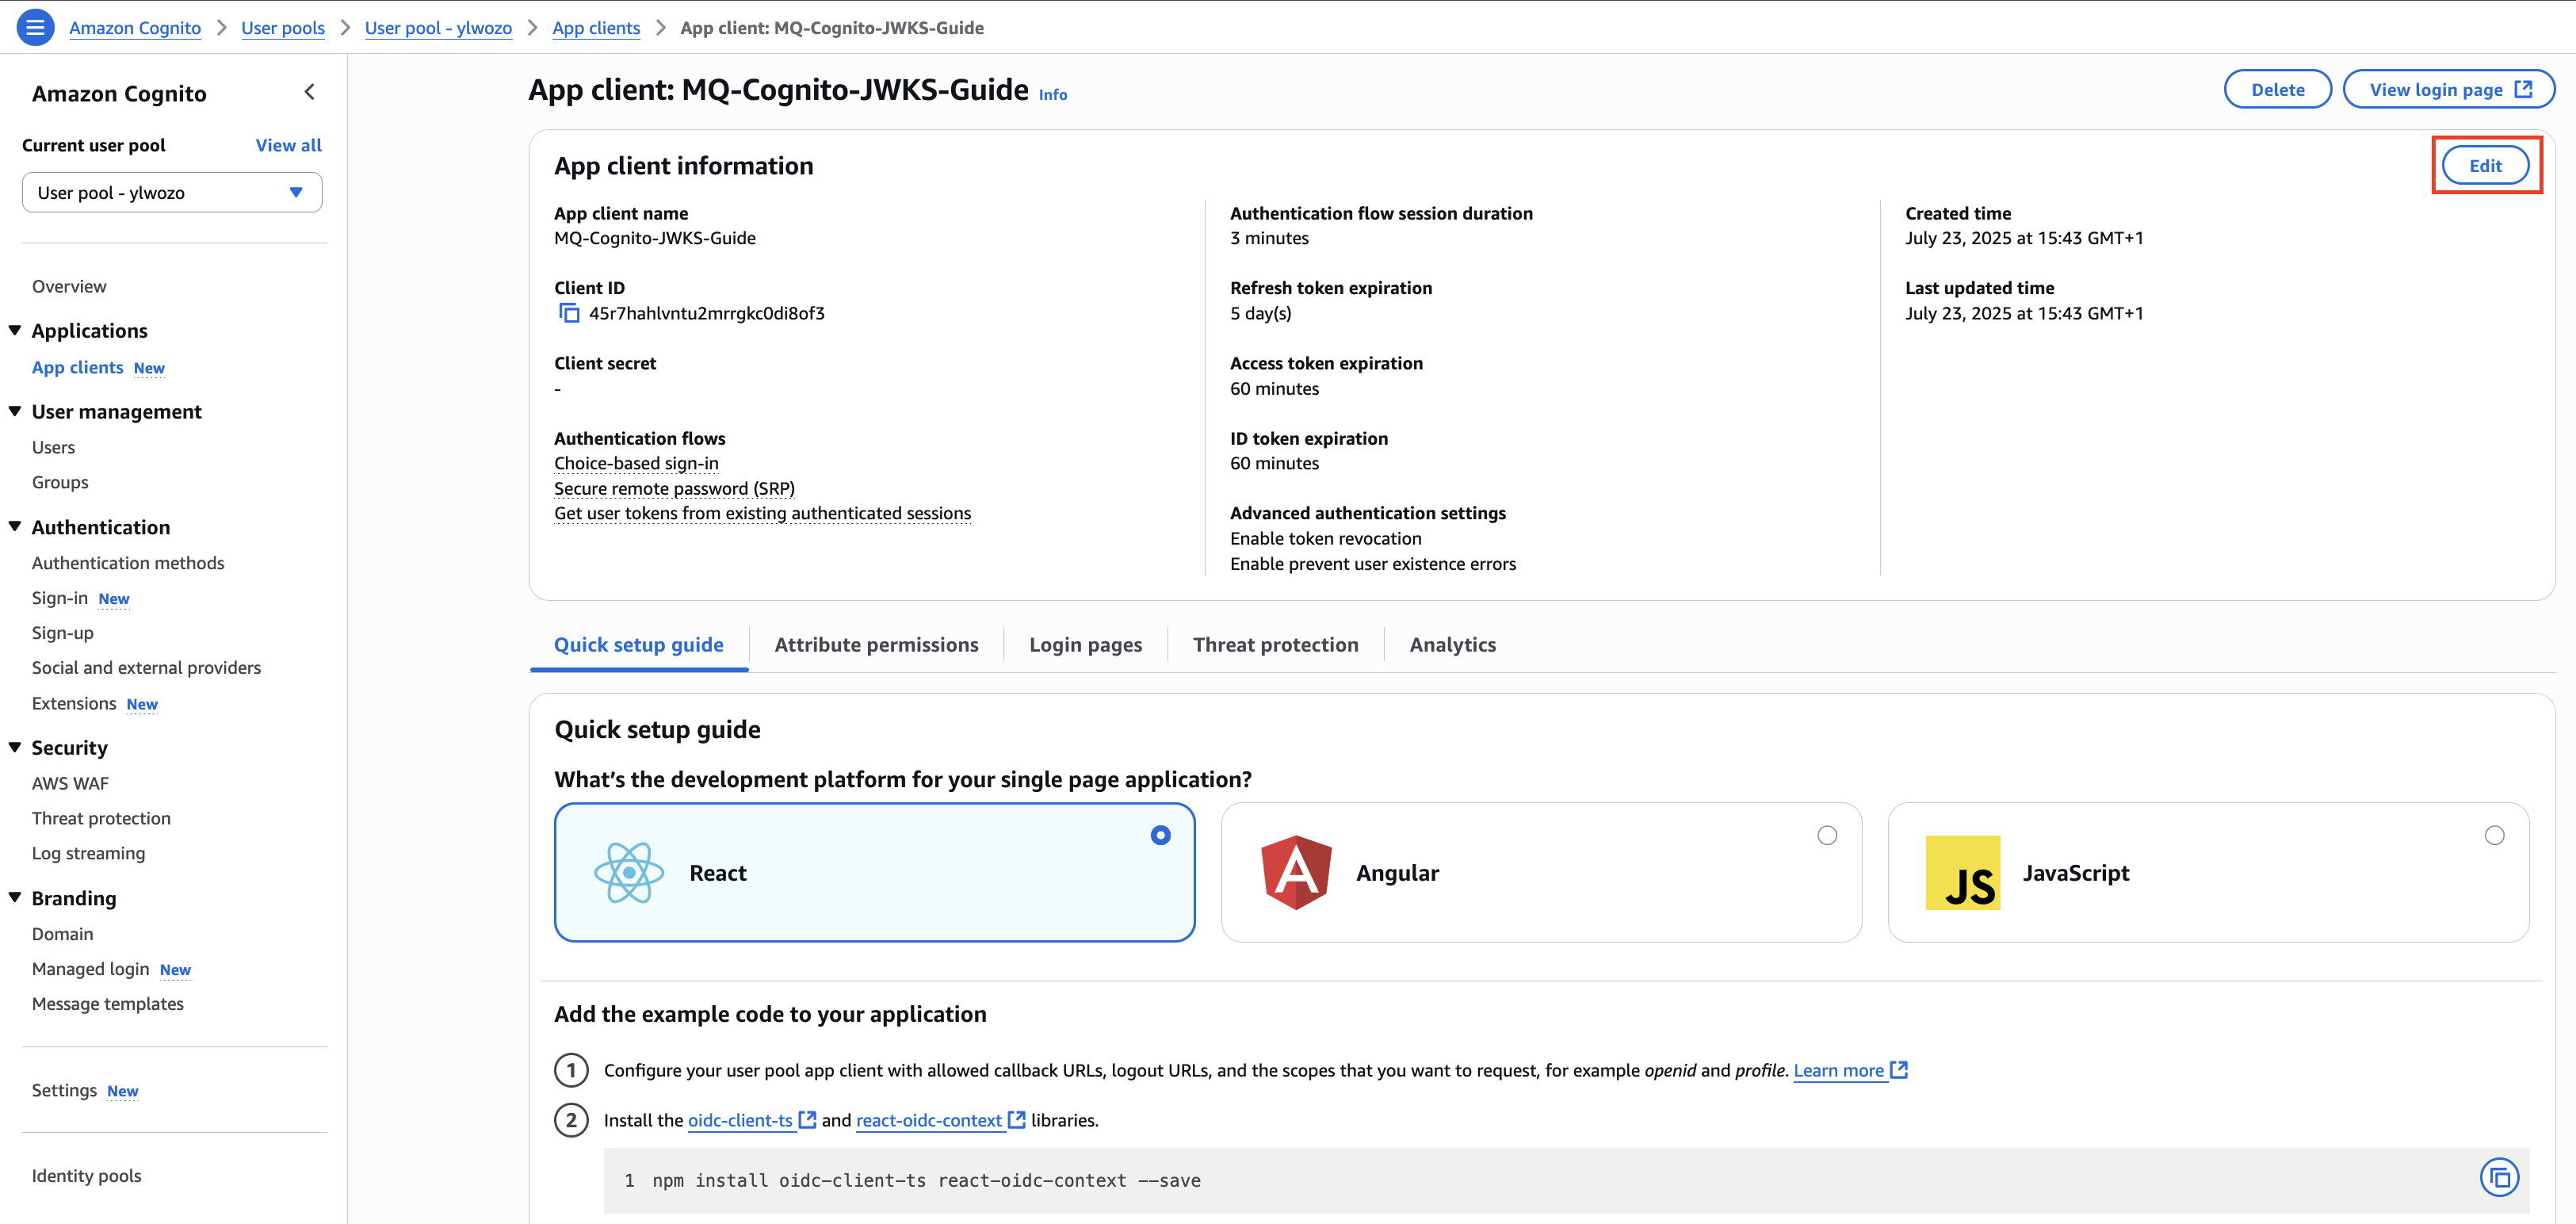Click View all user pools link

288,145
